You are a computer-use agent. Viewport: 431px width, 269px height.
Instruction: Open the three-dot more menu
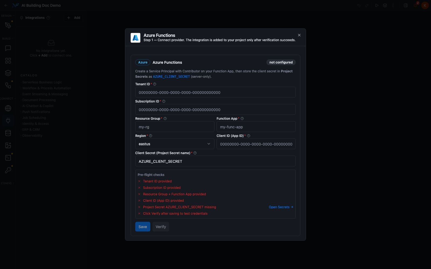click(393, 5)
